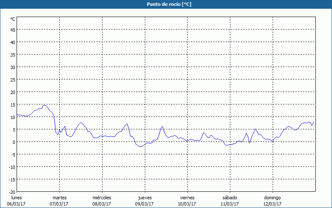
Task: Click the "sábado" day label
Action: pyautogui.click(x=229, y=198)
